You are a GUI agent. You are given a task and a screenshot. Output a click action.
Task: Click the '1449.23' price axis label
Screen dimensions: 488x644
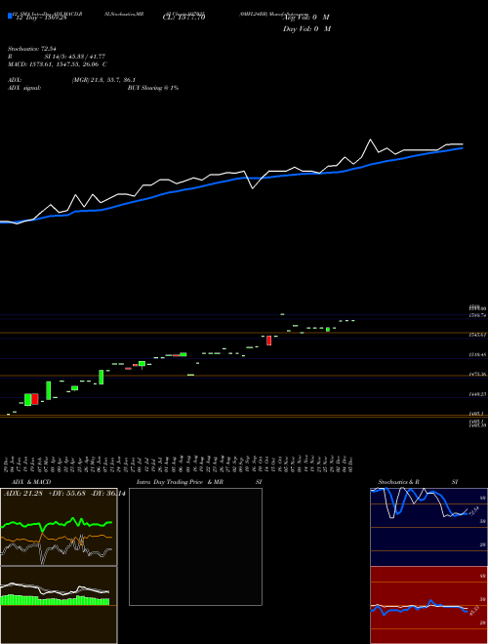[477, 394]
